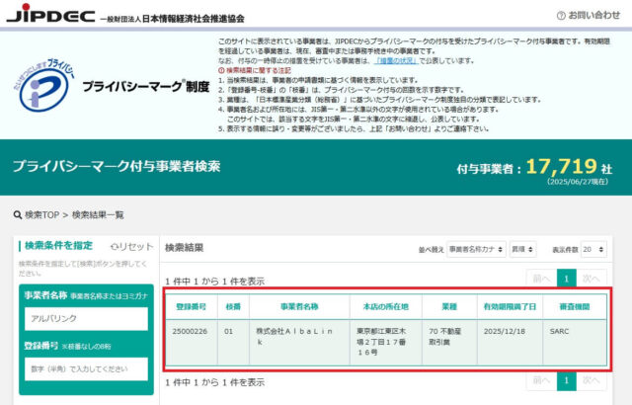
Task: Focus the 事業者名称 input with アルバリンク
Action: coord(86,318)
